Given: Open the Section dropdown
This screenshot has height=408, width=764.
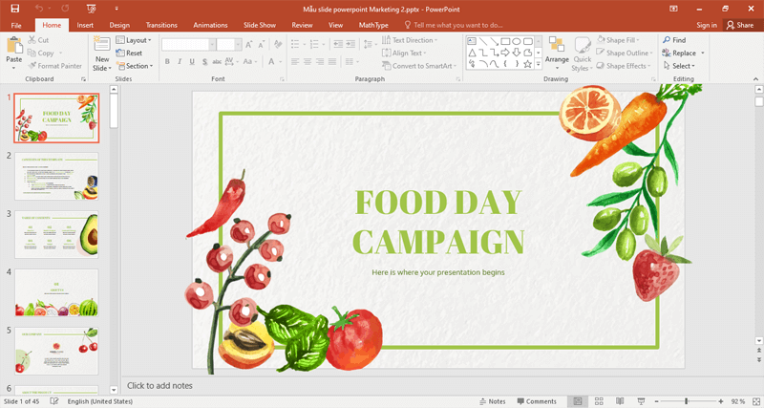Looking at the screenshot, I should 135,65.
